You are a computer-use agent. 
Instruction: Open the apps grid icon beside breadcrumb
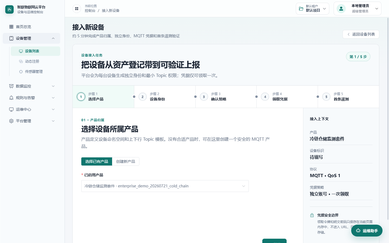click(x=77, y=9)
